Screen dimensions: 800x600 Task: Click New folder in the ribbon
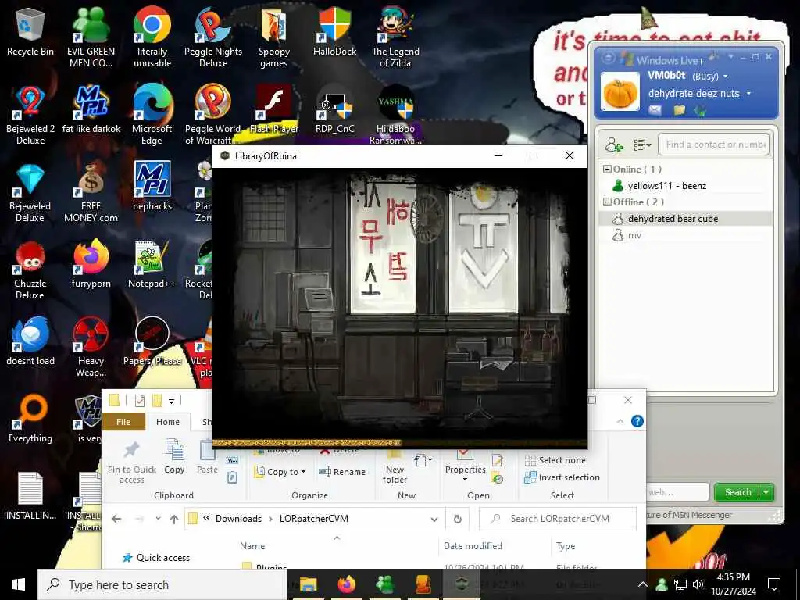pos(395,467)
